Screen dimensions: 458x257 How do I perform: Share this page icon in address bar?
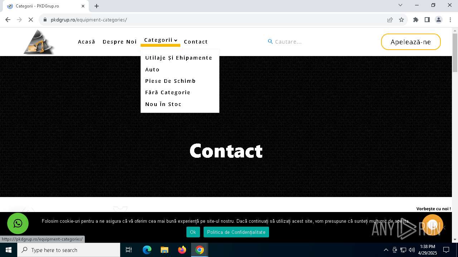click(x=390, y=20)
